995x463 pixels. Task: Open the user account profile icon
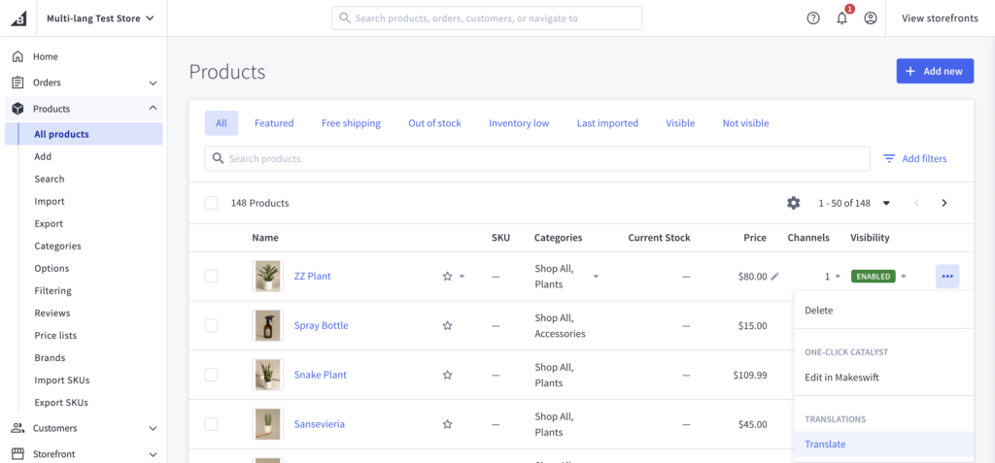[870, 18]
